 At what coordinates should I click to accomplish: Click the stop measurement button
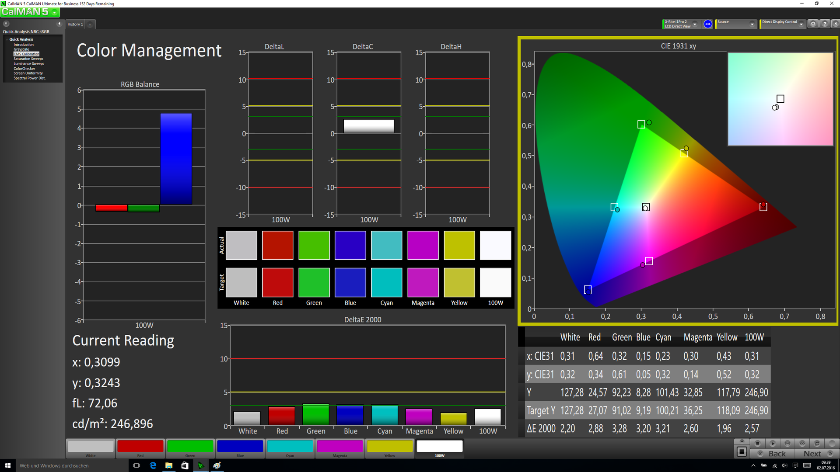[758, 443]
